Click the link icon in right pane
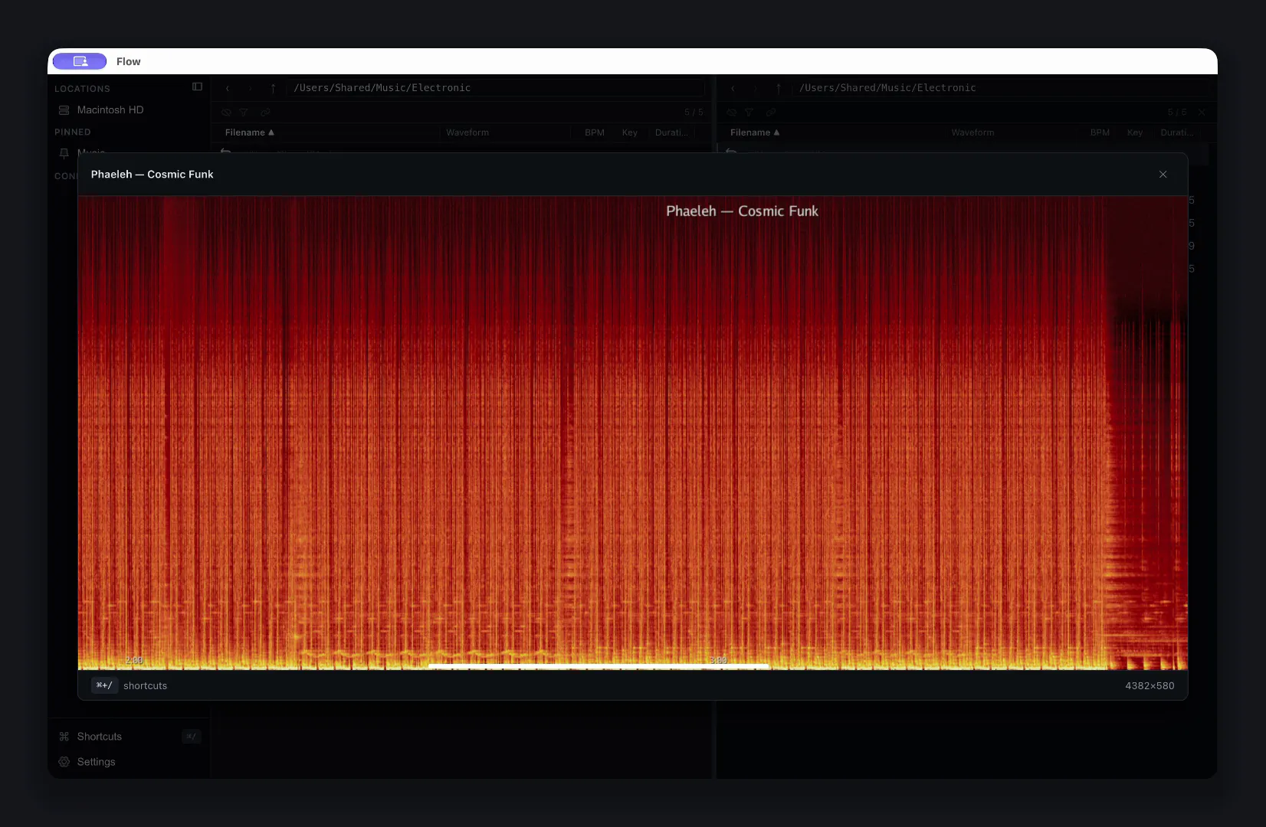This screenshot has height=827, width=1266. click(x=771, y=113)
